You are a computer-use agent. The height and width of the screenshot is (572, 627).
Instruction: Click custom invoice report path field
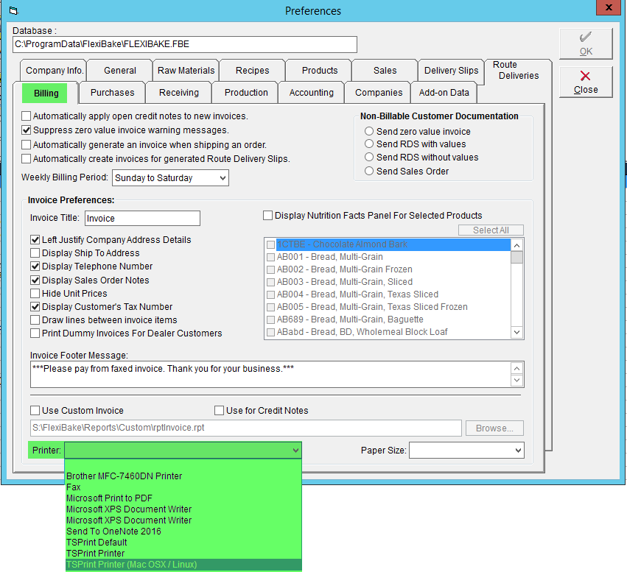[246, 428]
